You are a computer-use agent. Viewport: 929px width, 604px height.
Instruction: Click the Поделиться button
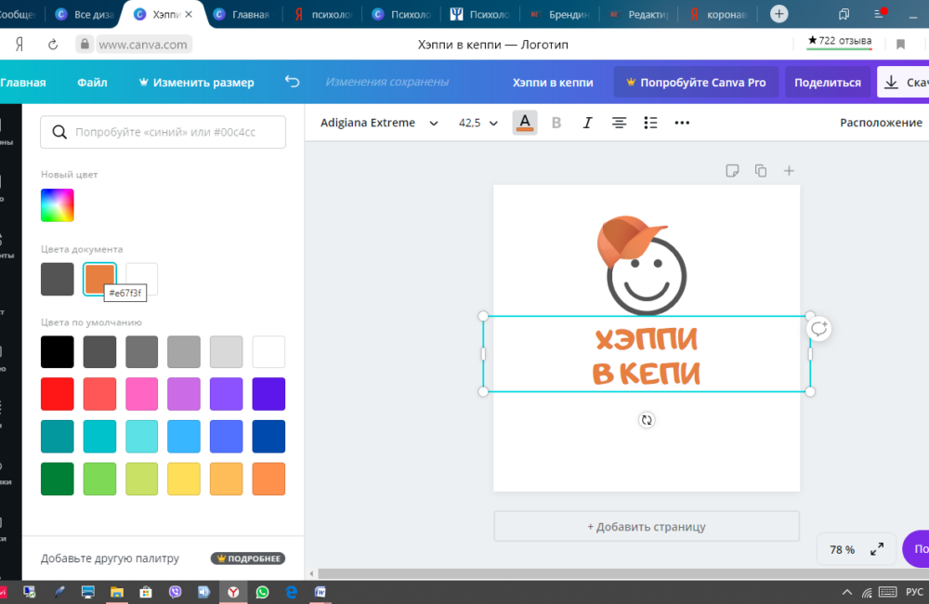pyautogui.click(x=827, y=83)
